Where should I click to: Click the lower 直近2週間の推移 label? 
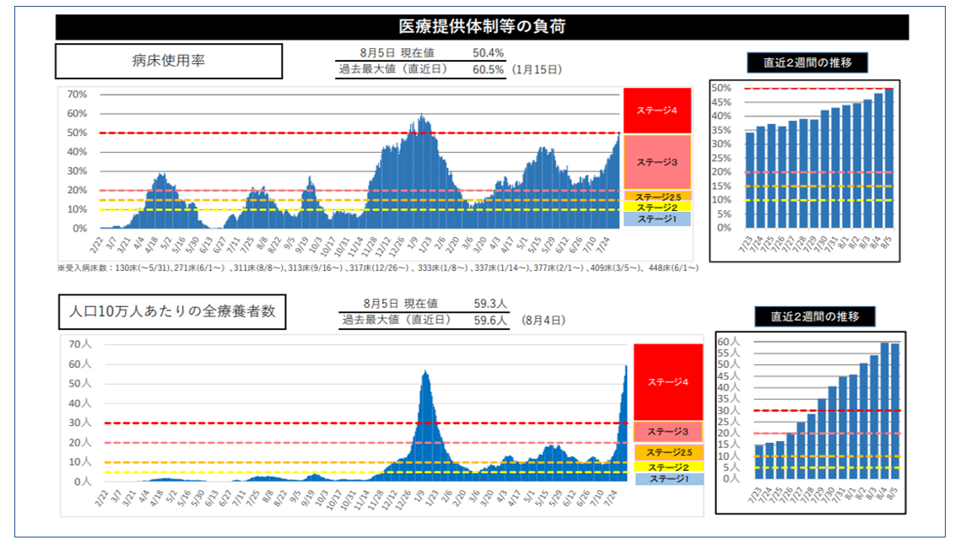point(814,317)
